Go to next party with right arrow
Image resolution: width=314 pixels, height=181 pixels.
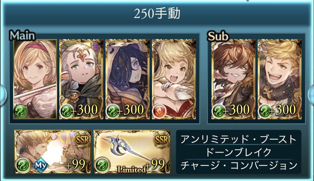click(311, 95)
